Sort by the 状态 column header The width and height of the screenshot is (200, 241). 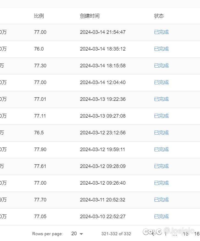click(159, 16)
